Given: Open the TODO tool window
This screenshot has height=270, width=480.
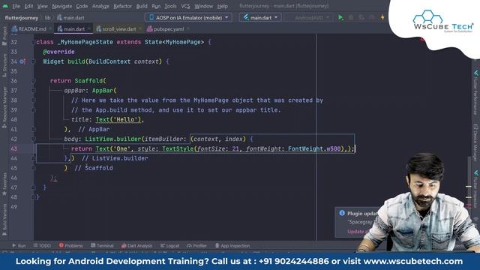Looking at the screenshot, I should [42, 245].
